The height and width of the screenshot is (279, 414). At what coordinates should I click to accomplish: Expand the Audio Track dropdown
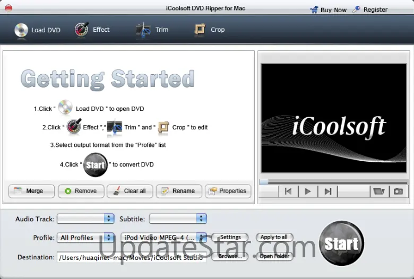coord(85,219)
